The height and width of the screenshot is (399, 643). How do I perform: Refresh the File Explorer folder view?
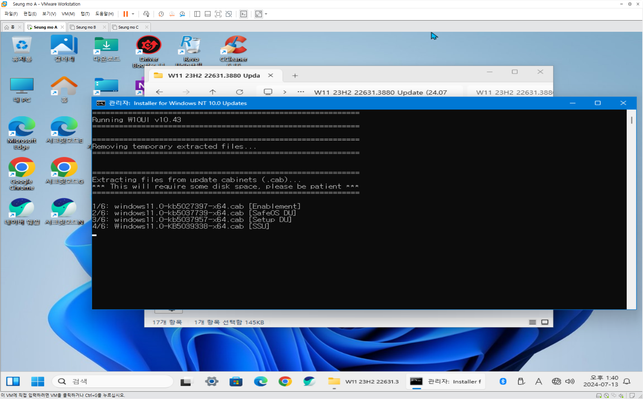click(x=239, y=92)
